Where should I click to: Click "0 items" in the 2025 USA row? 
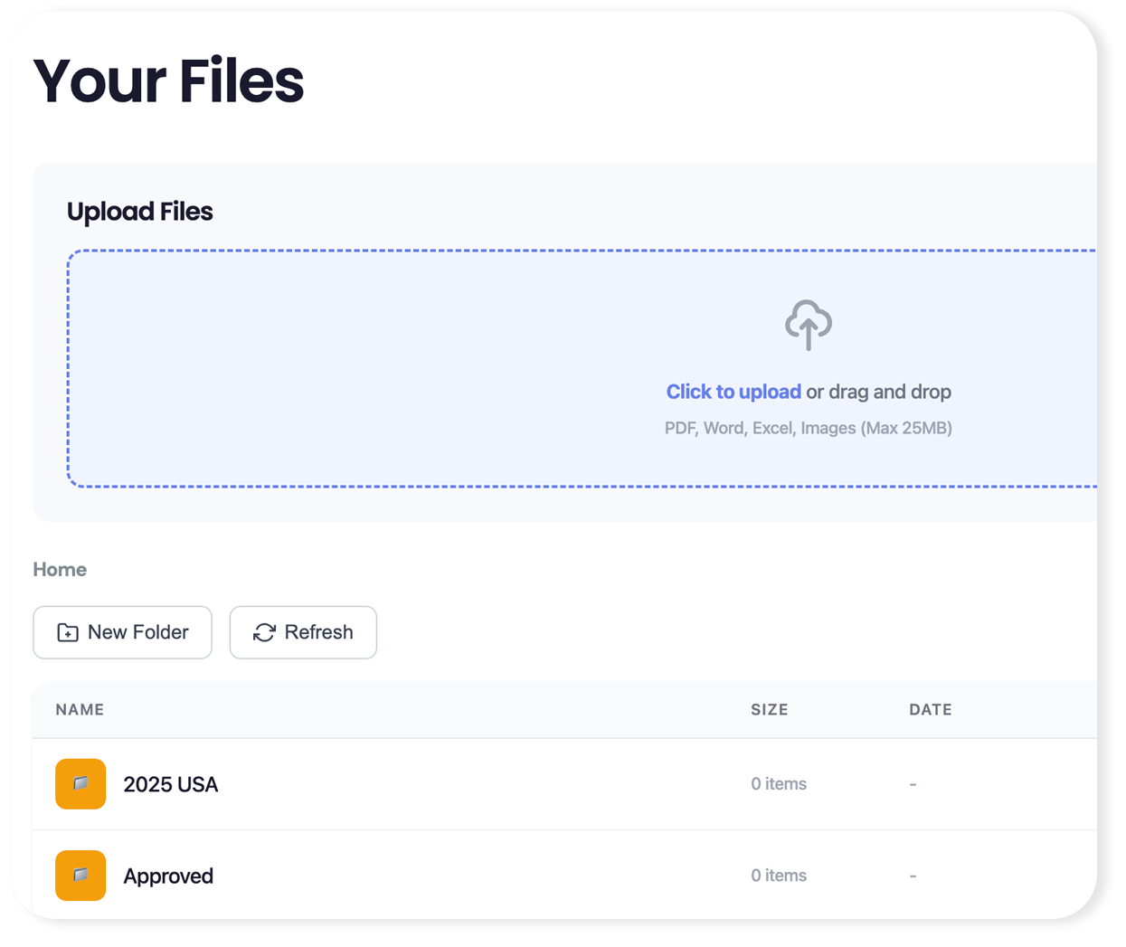pos(779,784)
